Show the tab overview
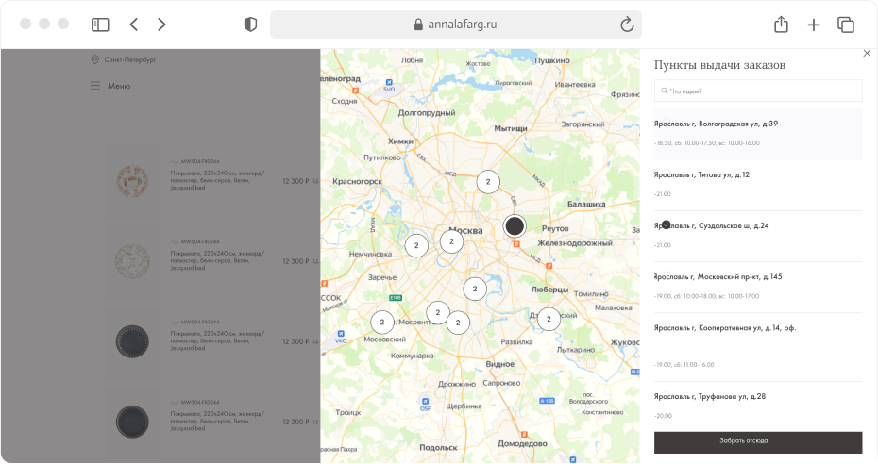 point(846,25)
